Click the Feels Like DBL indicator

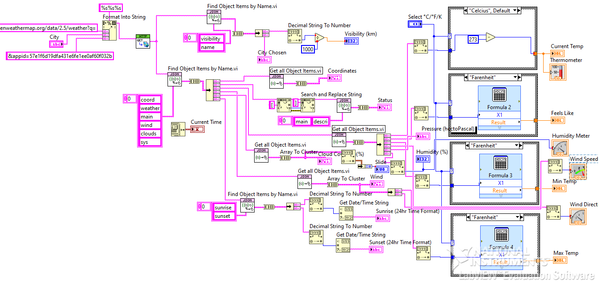(558, 120)
